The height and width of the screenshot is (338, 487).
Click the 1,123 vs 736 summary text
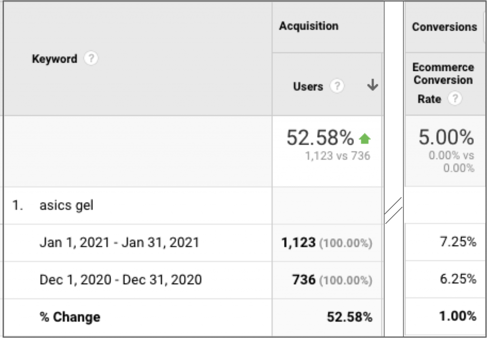coord(338,156)
